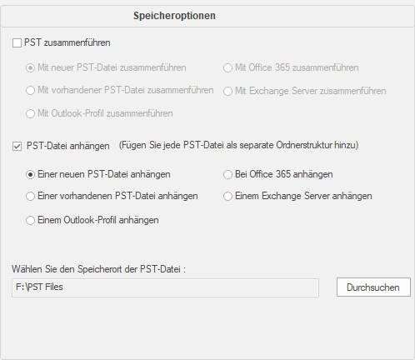Click the Einer neuen PST-Datei anhängen label text
Image resolution: width=415 pixels, height=360 pixels.
(x=104, y=174)
